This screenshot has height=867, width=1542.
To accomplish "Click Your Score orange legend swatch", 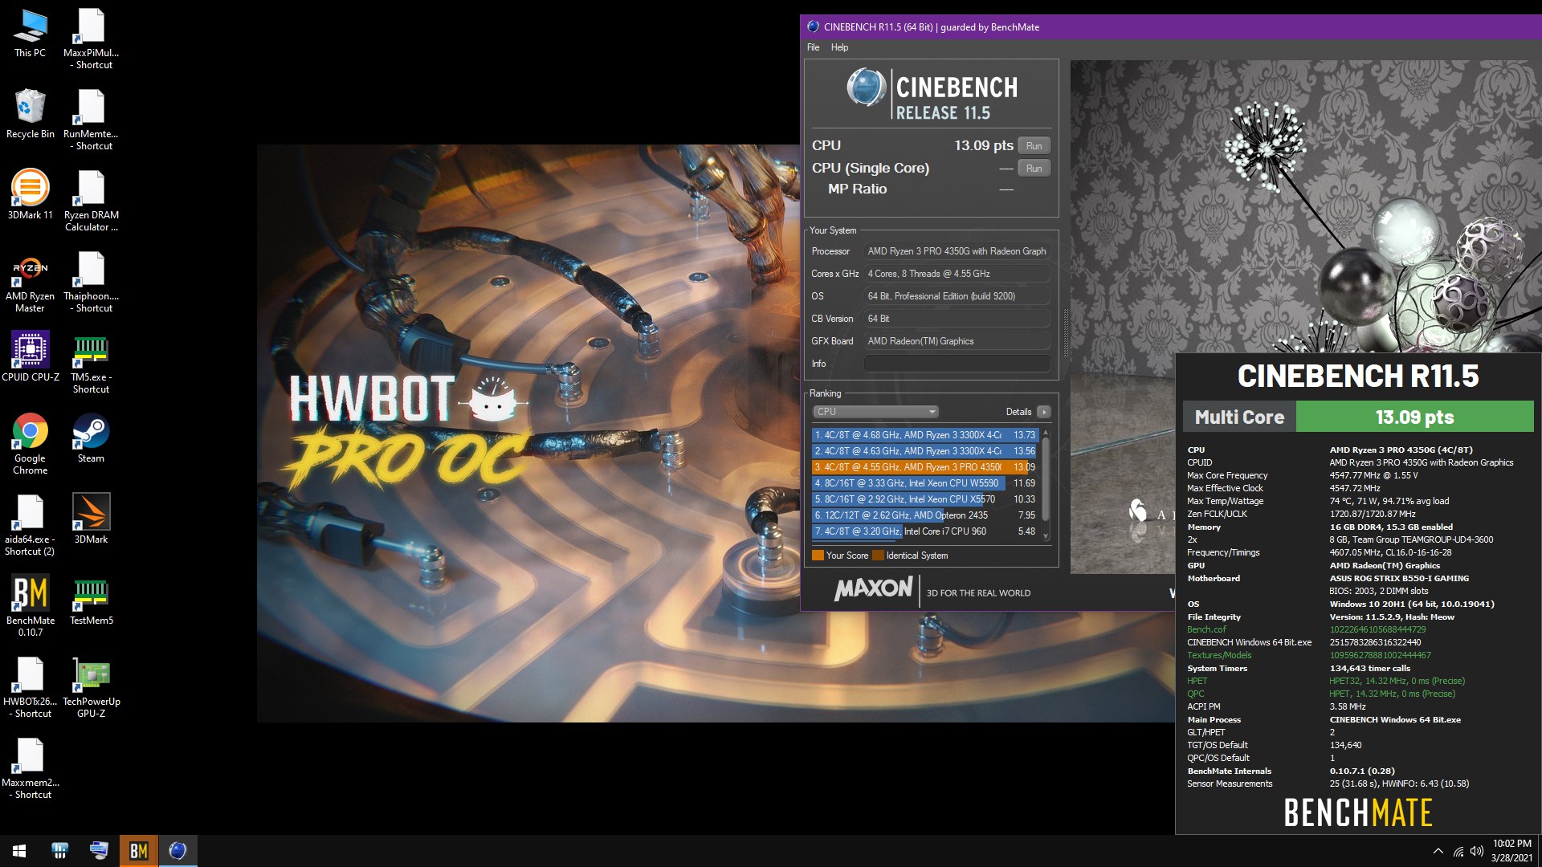I will [818, 556].
